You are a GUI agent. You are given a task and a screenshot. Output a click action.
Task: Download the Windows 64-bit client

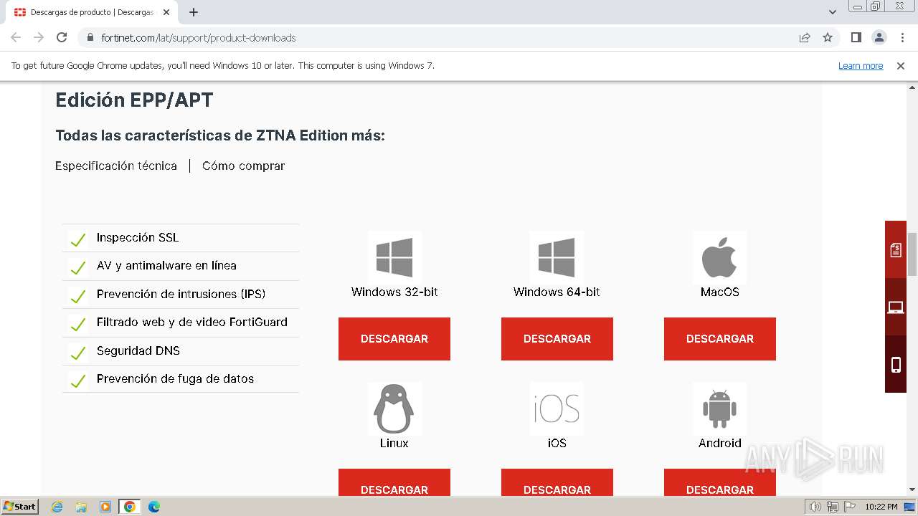tap(557, 338)
